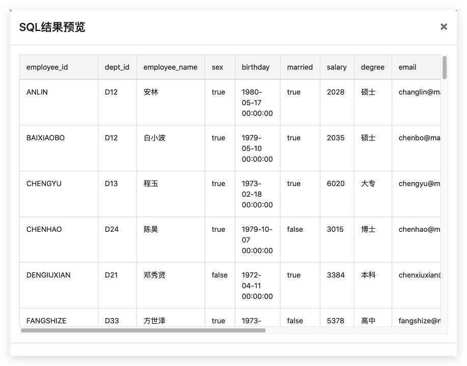Click the D21 dept_id cell
467x366 pixels.
[x=117, y=286]
